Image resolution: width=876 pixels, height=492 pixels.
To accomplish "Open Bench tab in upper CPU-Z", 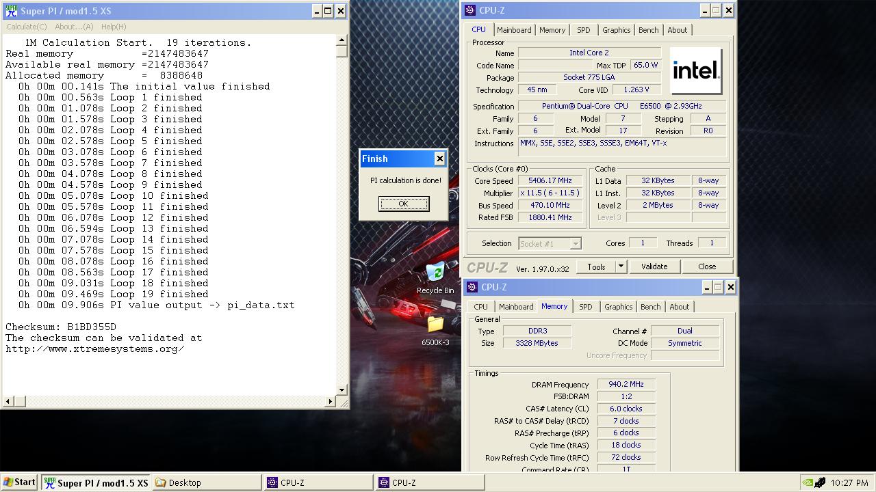I will coord(648,30).
